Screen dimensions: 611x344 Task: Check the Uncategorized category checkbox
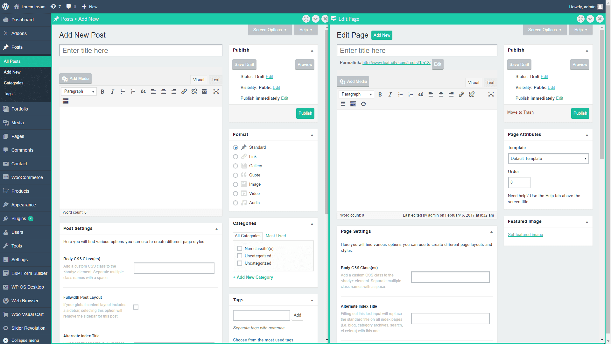click(240, 256)
